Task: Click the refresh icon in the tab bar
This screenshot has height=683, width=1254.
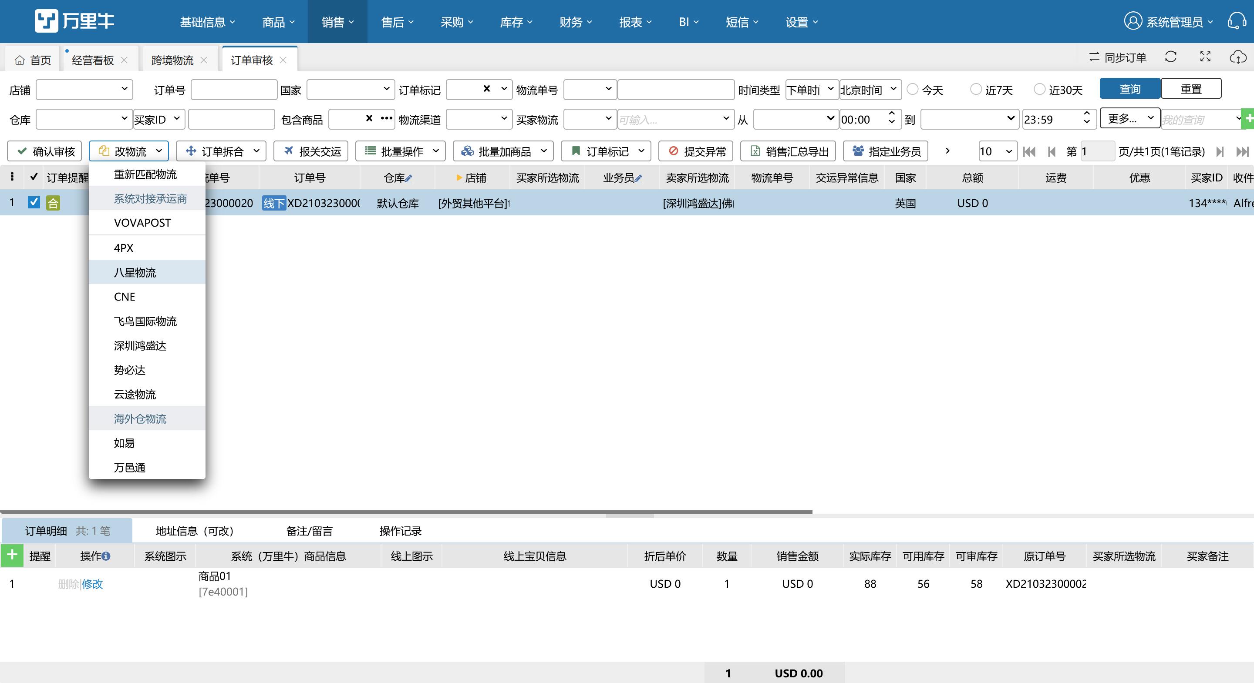Action: [1171, 57]
